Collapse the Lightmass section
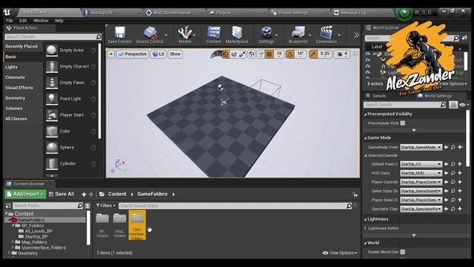 pyautogui.click(x=365, y=220)
